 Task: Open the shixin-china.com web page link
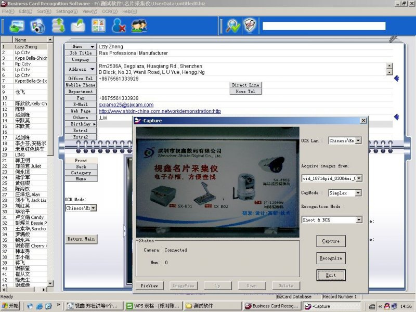pos(160,111)
